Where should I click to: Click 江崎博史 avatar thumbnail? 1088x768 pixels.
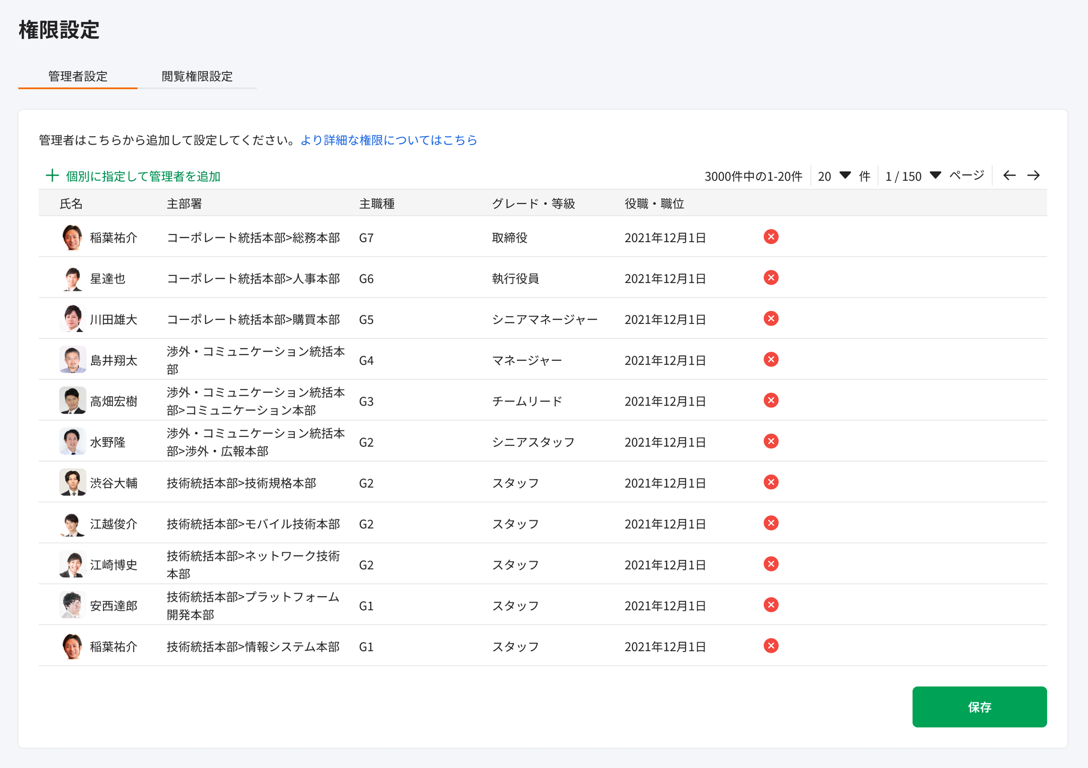click(x=72, y=564)
